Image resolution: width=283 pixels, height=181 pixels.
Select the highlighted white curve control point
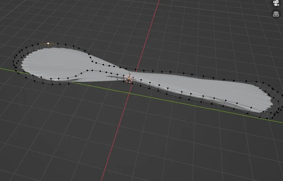coord(48,43)
